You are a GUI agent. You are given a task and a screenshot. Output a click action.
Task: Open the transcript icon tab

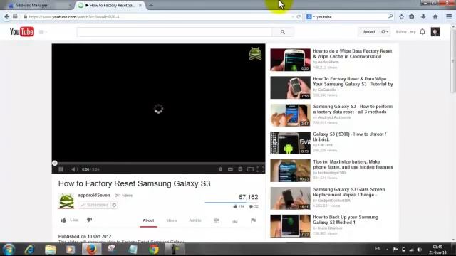tap(217, 220)
